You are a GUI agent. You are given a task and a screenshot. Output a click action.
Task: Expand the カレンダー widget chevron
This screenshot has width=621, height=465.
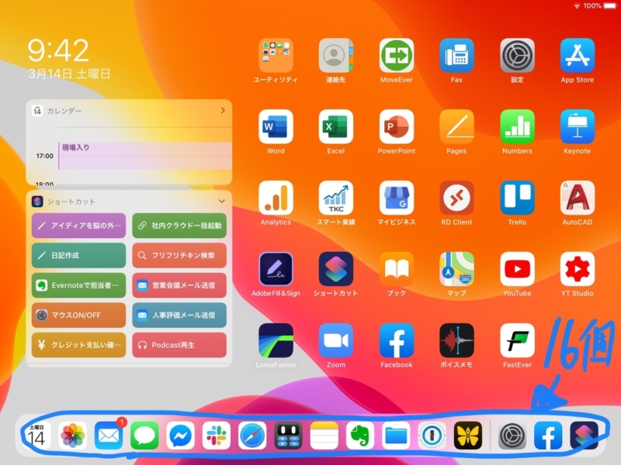[x=223, y=110]
